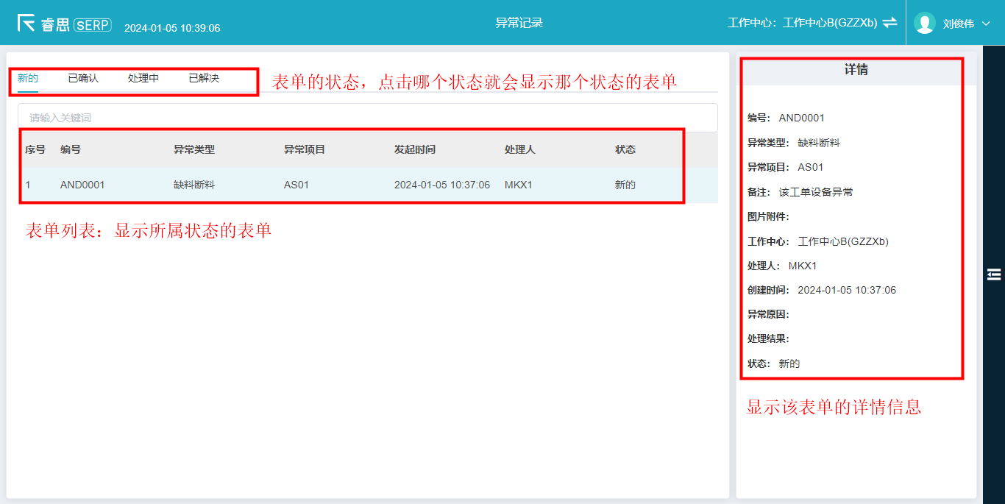Viewport: 1005px width, 504px height.
Task: Click the 编号 column header
Action: pyautogui.click(x=71, y=149)
